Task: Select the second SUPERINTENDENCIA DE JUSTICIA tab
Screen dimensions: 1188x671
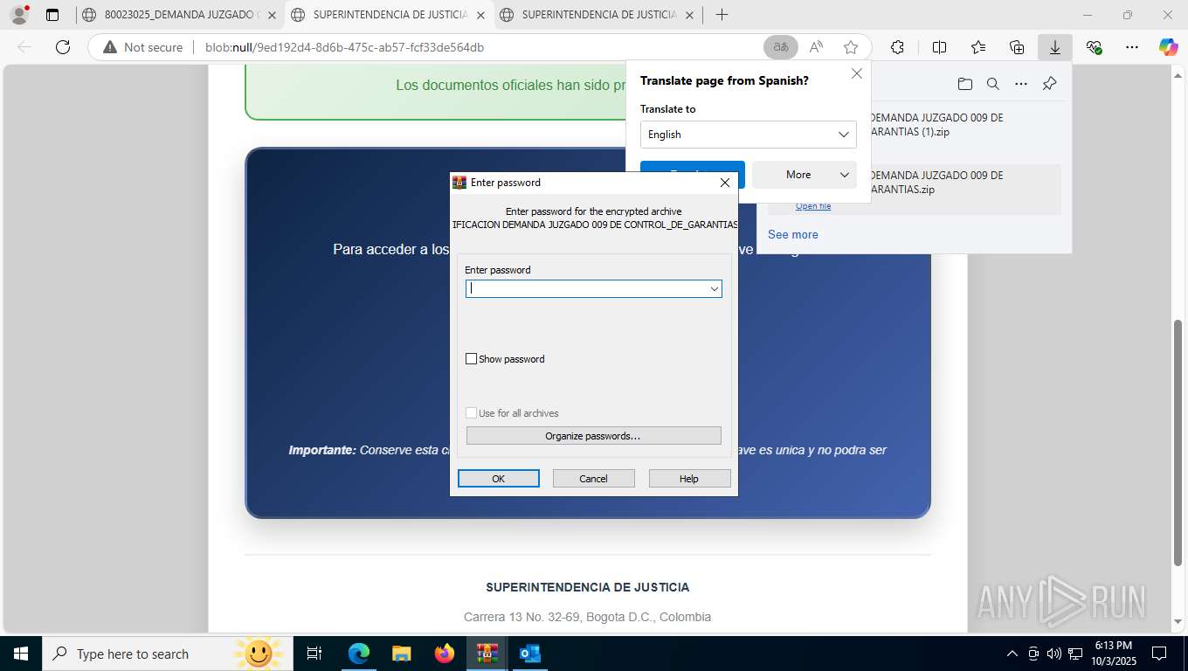Action: [390, 15]
